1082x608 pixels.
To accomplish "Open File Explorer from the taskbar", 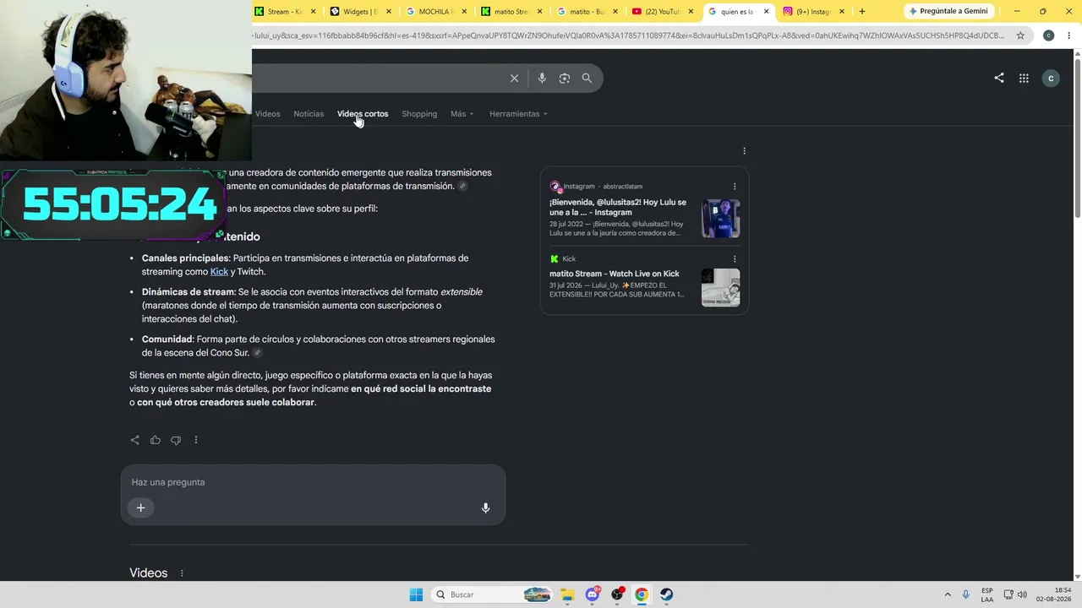I will 567,594.
